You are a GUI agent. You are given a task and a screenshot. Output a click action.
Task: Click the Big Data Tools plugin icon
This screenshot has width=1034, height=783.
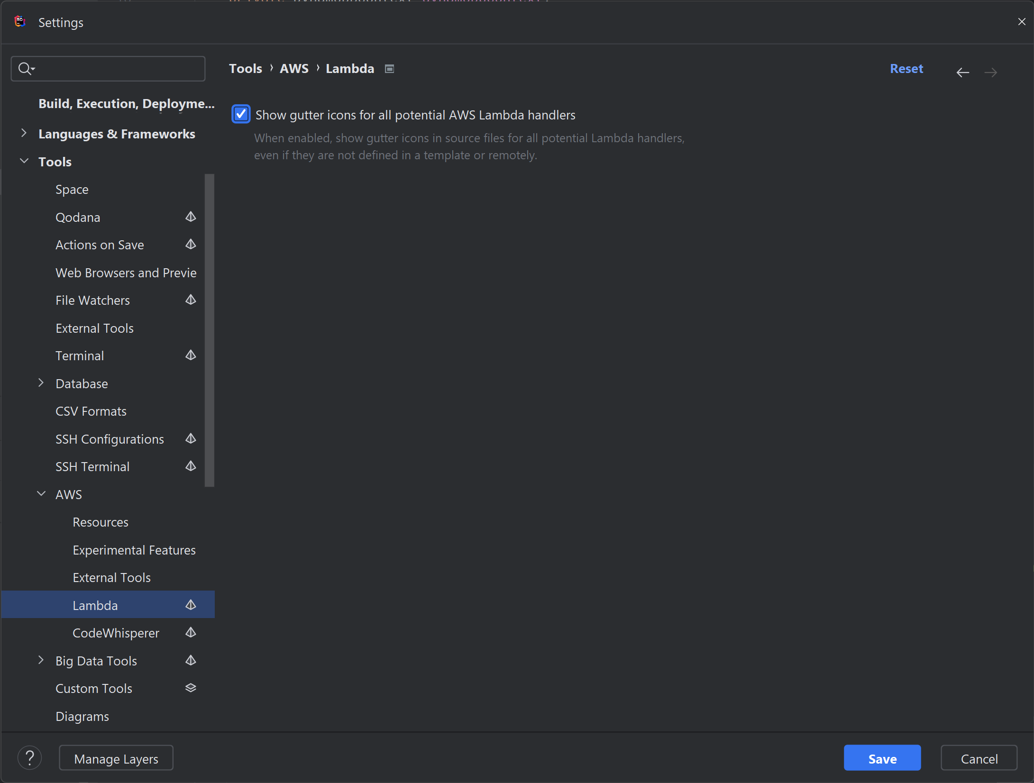pos(189,660)
